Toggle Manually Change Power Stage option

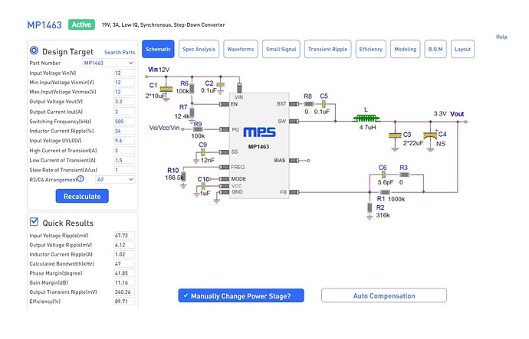241,295
